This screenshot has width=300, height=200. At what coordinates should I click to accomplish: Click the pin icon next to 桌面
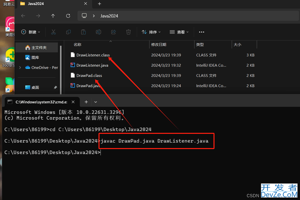pos(55,87)
